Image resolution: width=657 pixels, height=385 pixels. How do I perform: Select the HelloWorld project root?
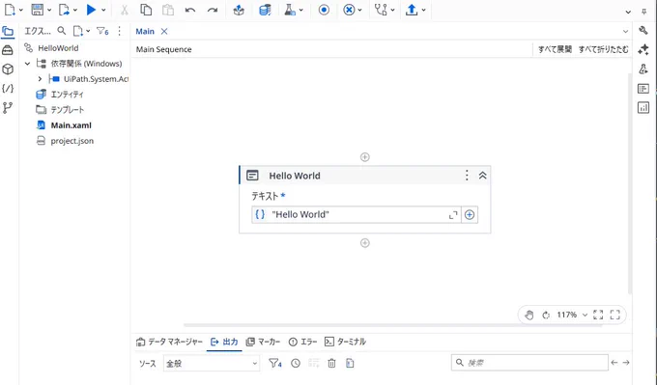58,48
